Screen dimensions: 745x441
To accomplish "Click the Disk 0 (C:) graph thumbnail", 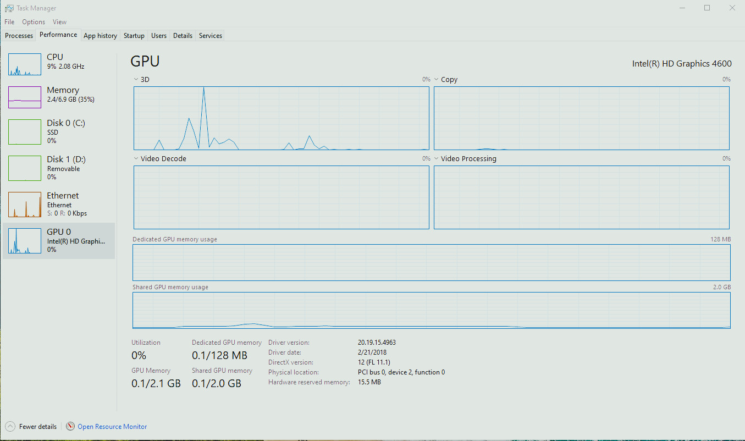I will (25, 133).
